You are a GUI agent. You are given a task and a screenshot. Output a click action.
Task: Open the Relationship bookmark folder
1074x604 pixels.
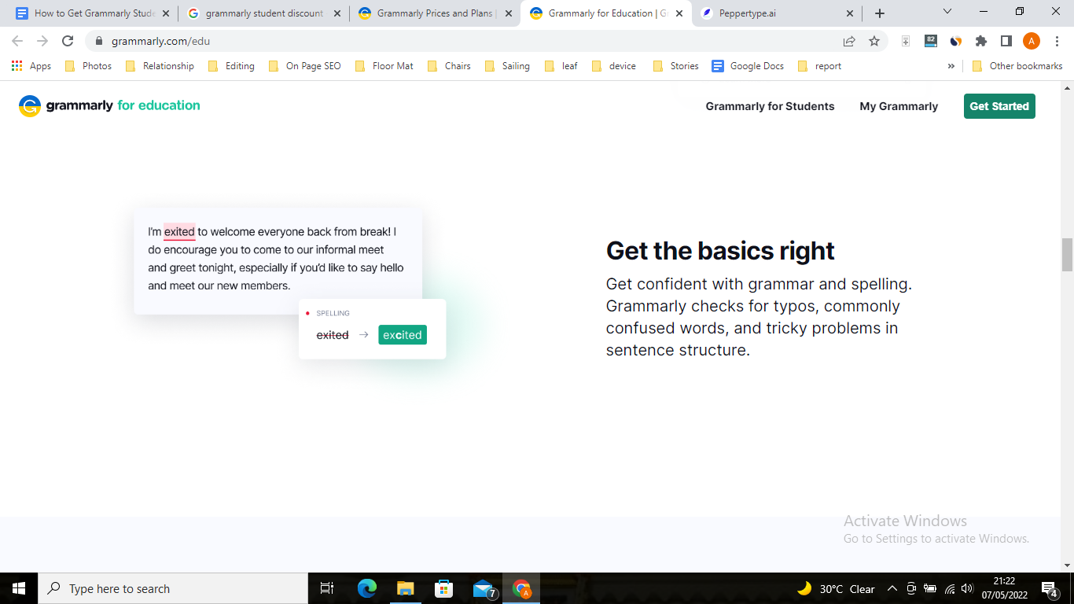pos(160,66)
